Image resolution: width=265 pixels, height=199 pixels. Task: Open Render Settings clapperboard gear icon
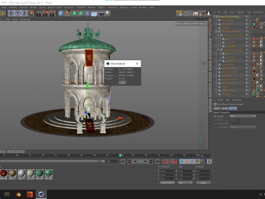pyautogui.click(x=53, y=13)
